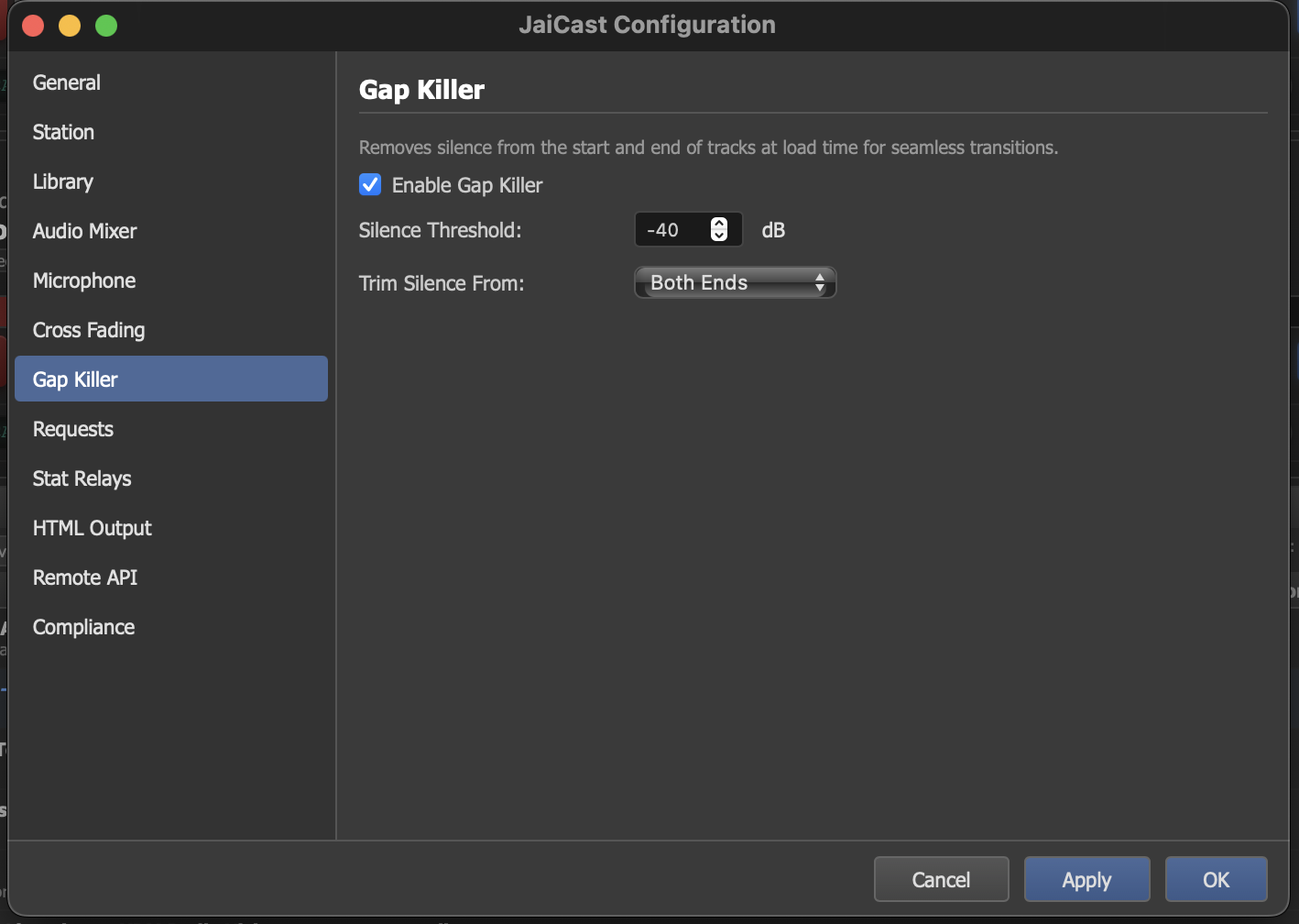Switch to Cross Fading settings
This screenshot has width=1299, height=924.
tap(171, 330)
